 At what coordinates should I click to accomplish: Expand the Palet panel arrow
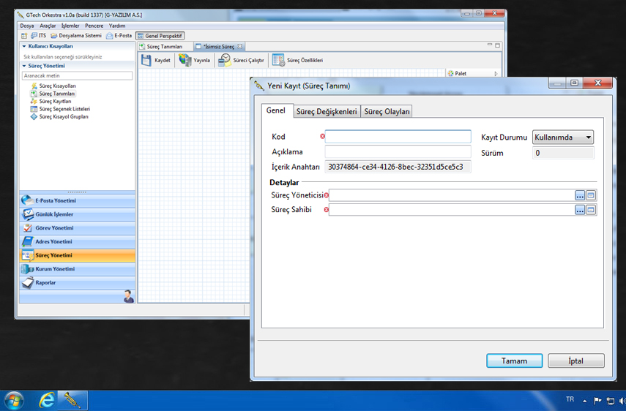tap(496, 74)
